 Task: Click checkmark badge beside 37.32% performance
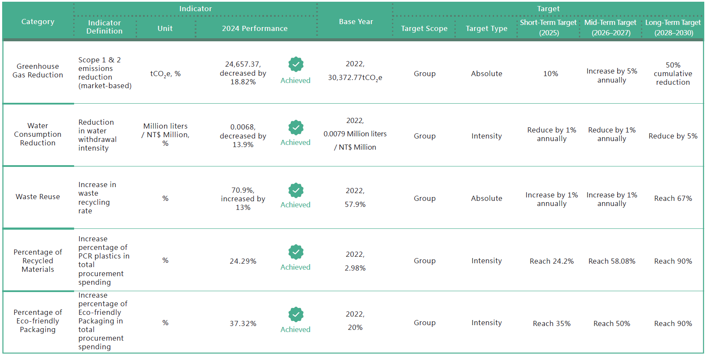click(295, 314)
